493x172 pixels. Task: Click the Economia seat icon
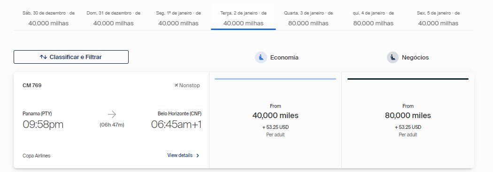coord(261,58)
